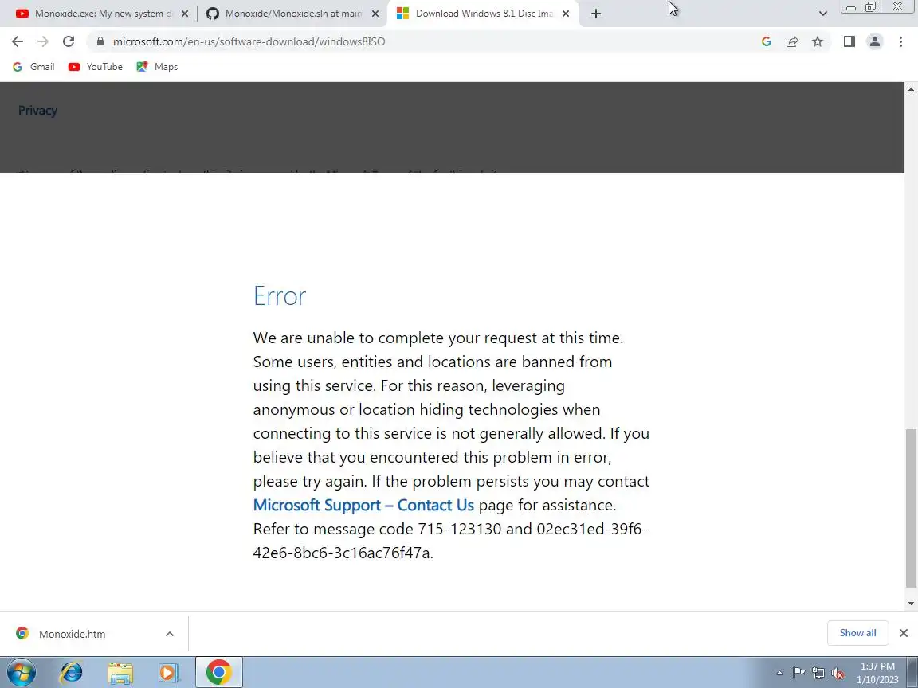Click Show all downloads

pos(857,633)
